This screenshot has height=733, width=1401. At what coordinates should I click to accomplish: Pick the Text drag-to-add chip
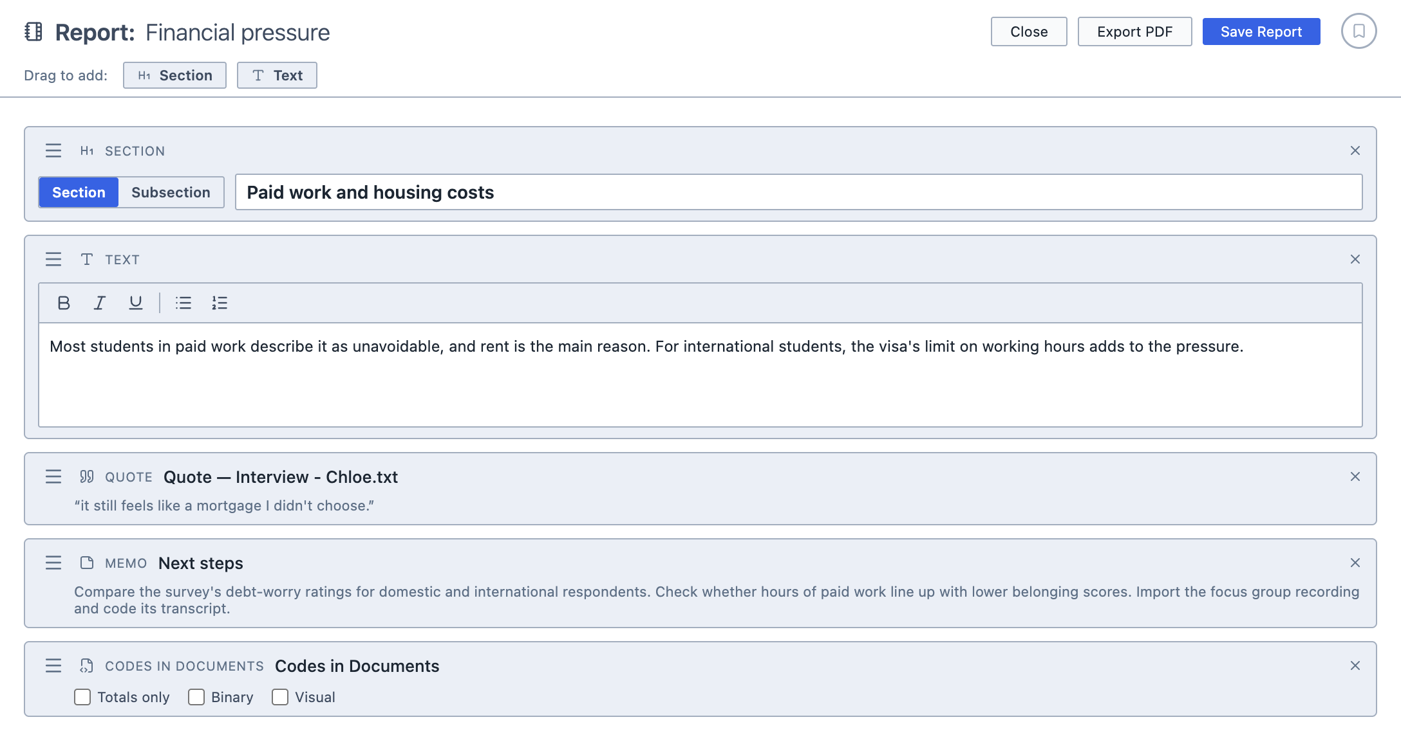tap(277, 75)
